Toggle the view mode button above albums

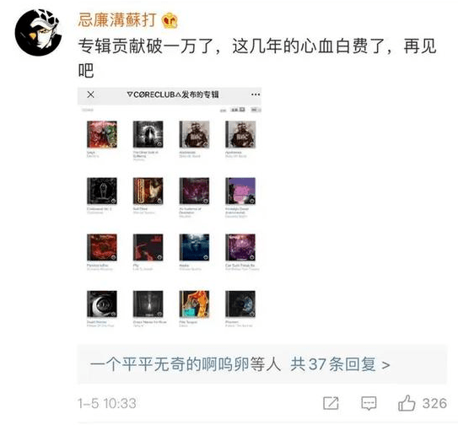(x=256, y=110)
